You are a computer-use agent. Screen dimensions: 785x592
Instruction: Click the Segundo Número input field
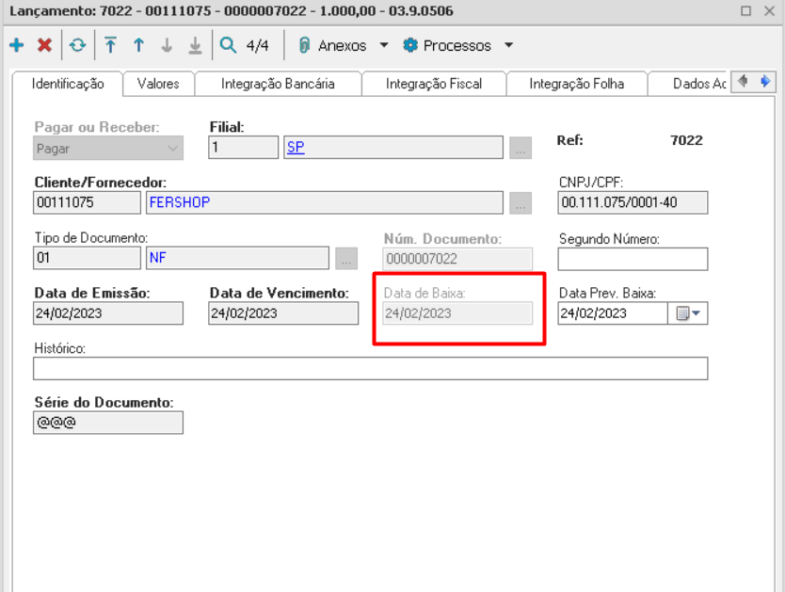point(633,259)
